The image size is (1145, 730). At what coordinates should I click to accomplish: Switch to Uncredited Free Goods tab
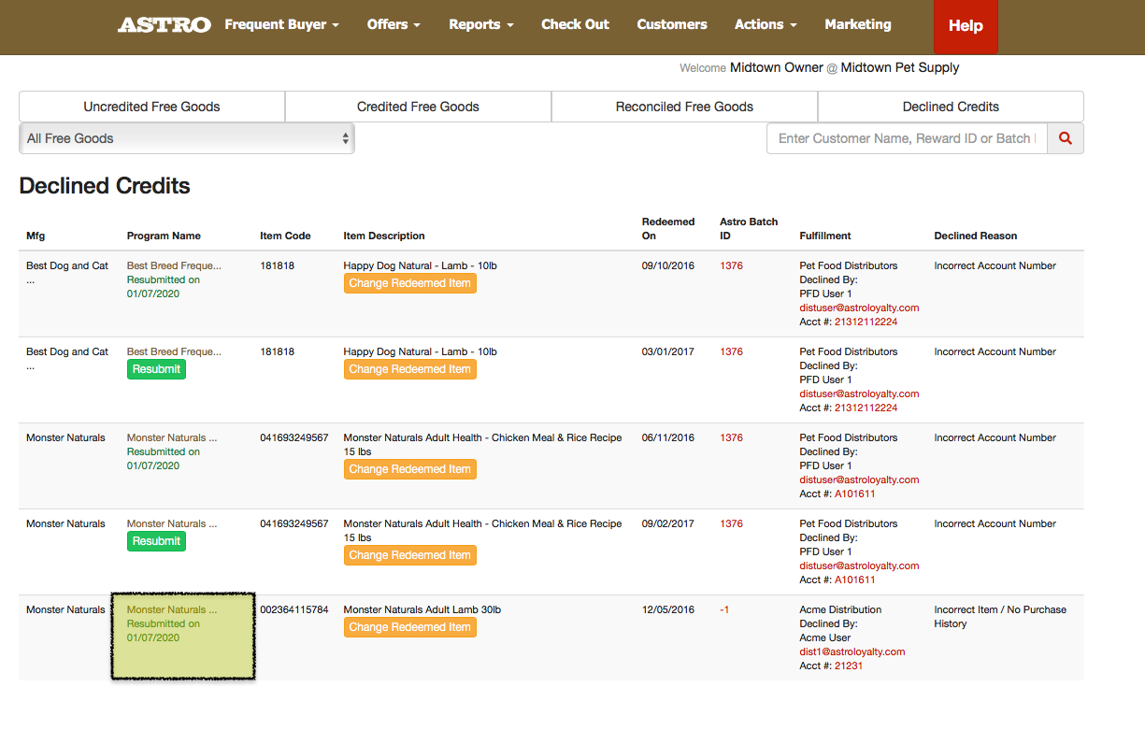(152, 107)
